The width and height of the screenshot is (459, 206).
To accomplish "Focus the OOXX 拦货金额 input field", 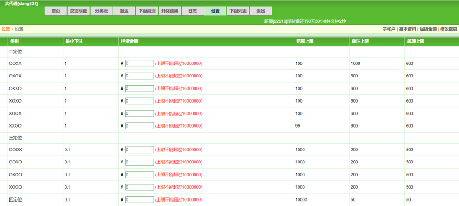I will pyautogui.click(x=139, y=64).
